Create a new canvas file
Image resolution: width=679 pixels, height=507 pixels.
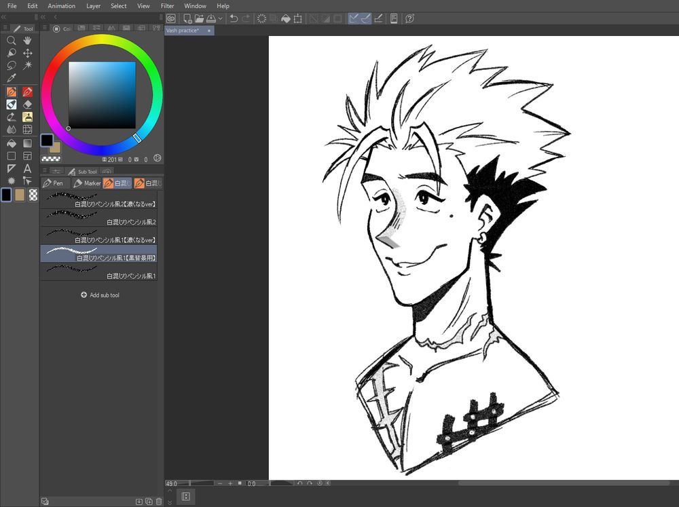click(187, 18)
